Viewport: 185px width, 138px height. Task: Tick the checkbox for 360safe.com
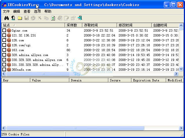click(x=4, y=69)
